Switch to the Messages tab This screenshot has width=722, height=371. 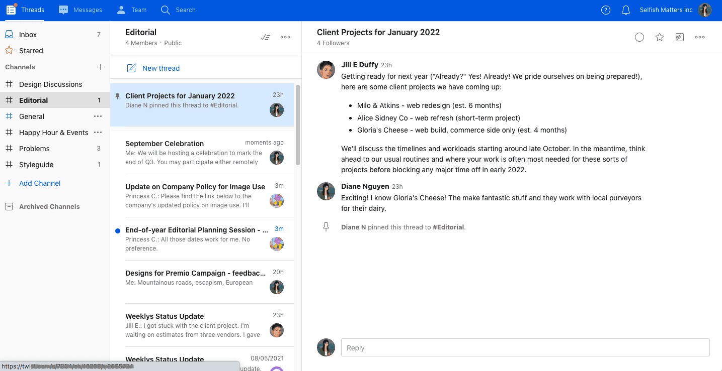(81, 10)
